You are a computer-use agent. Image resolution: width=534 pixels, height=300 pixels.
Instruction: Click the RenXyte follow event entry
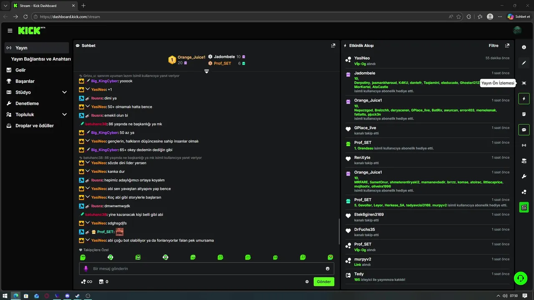point(428,160)
